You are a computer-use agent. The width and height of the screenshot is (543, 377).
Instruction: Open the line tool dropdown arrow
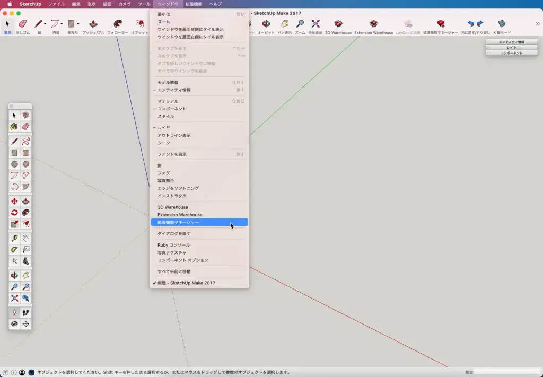click(x=45, y=24)
